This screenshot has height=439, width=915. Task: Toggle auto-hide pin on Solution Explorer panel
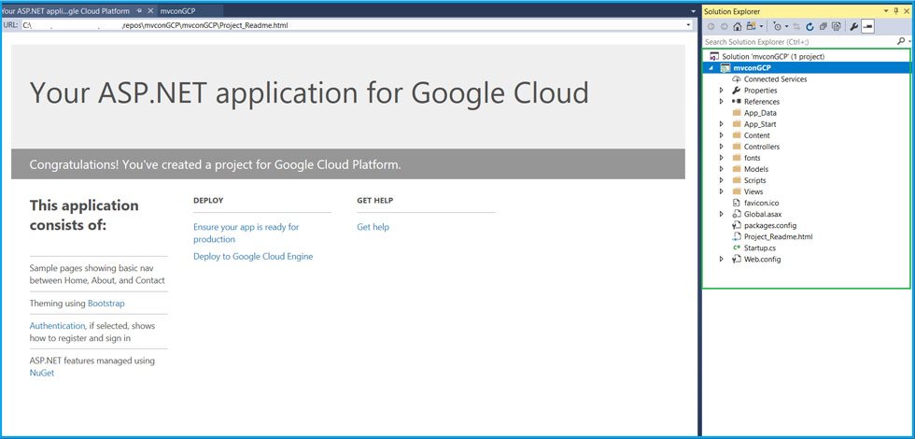896,10
